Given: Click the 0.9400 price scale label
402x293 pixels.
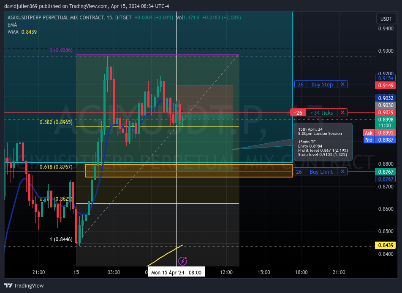Looking at the screenshot, I should (x=386, y=29).
